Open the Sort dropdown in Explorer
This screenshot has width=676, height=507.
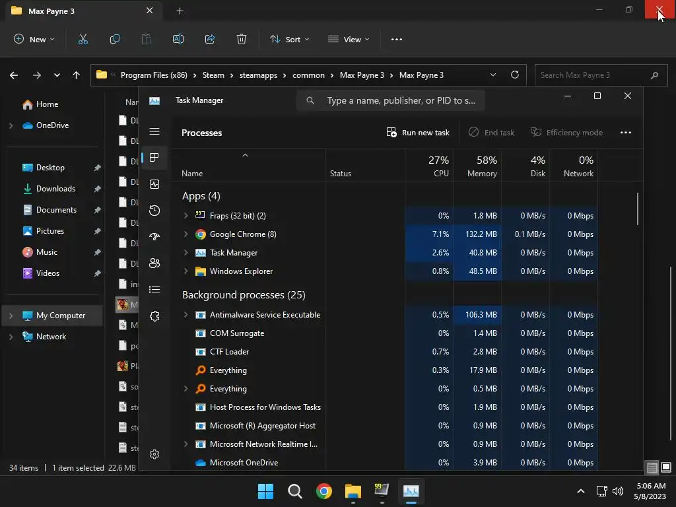tap(290, 39)
